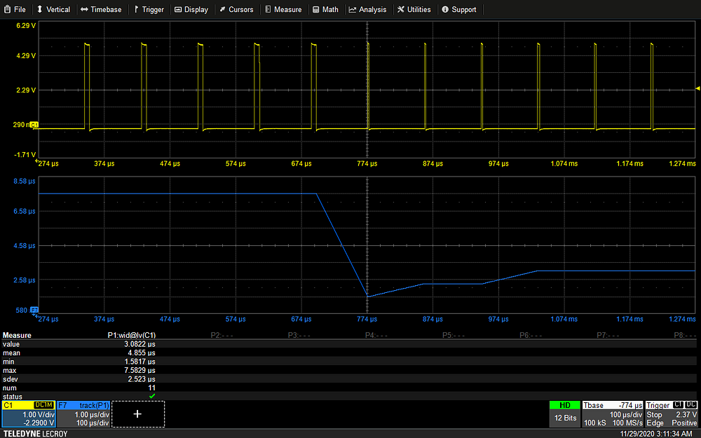Image resolution: width=701 pixels, height=438 pixels.
Task: Click the Cursors pointer icon
Action: coord(221,9)
